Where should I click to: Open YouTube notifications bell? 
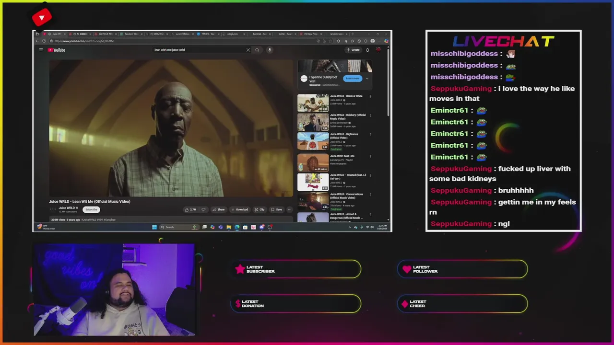point(367,50)
